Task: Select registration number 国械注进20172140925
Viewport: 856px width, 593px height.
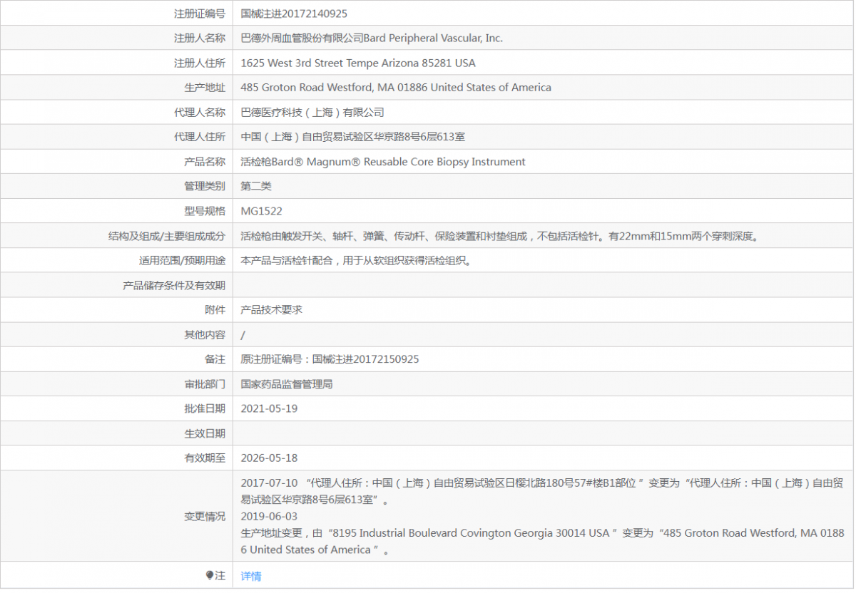Action: click(295, 14)
